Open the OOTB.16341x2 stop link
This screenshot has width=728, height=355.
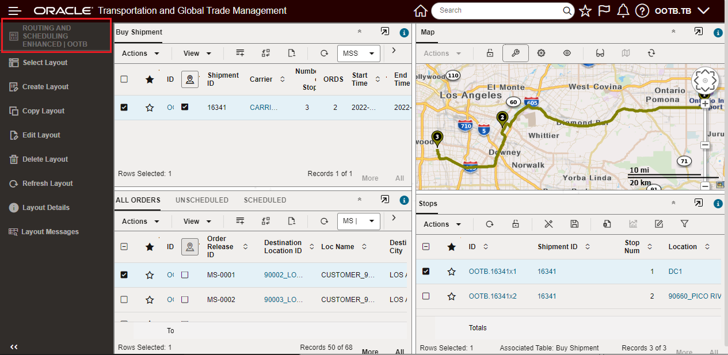coord(492,296)
